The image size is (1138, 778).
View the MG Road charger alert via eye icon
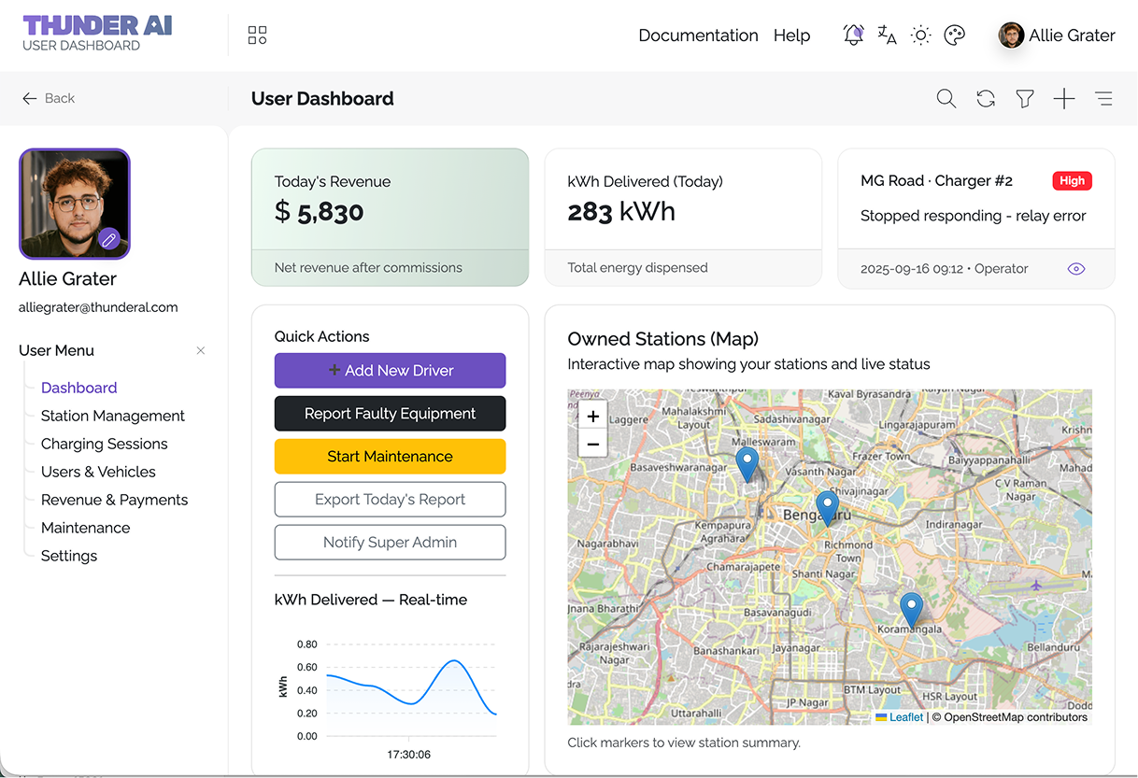point(1075,268)
